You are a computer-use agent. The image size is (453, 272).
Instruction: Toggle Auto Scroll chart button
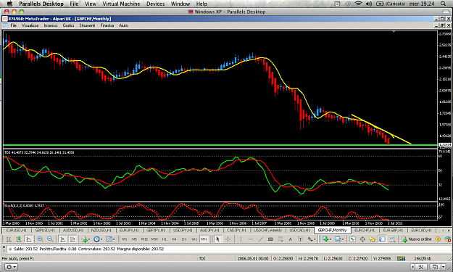62,239
